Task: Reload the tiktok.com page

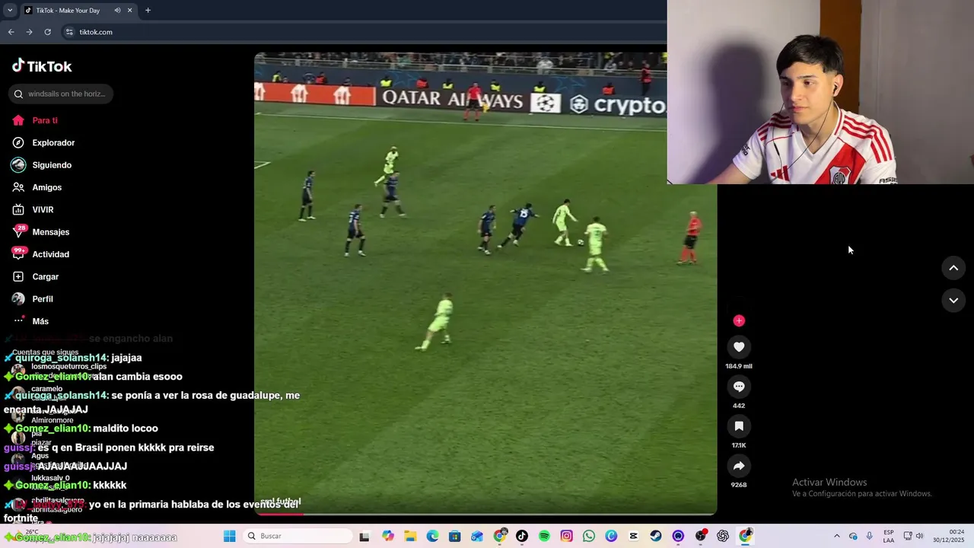Action: [x=47, y=32]
